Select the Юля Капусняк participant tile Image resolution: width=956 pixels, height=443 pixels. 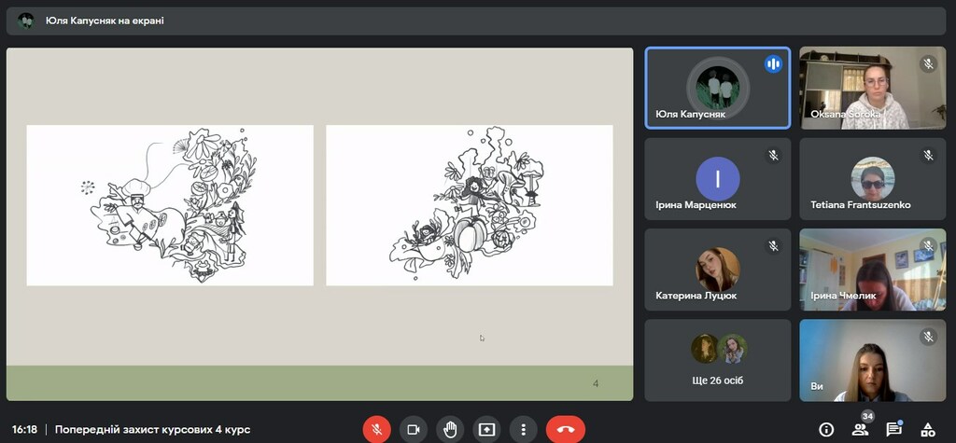718,88
